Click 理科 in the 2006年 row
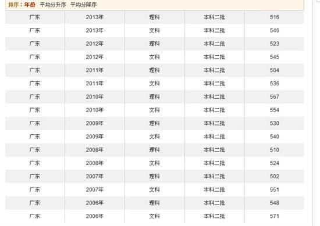 click(155, 203)
